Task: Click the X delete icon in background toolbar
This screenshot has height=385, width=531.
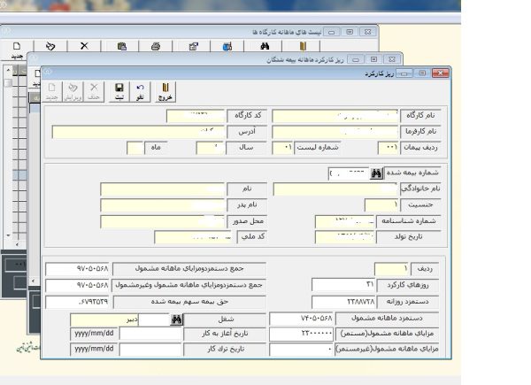Action: click(x=84, y=46)
